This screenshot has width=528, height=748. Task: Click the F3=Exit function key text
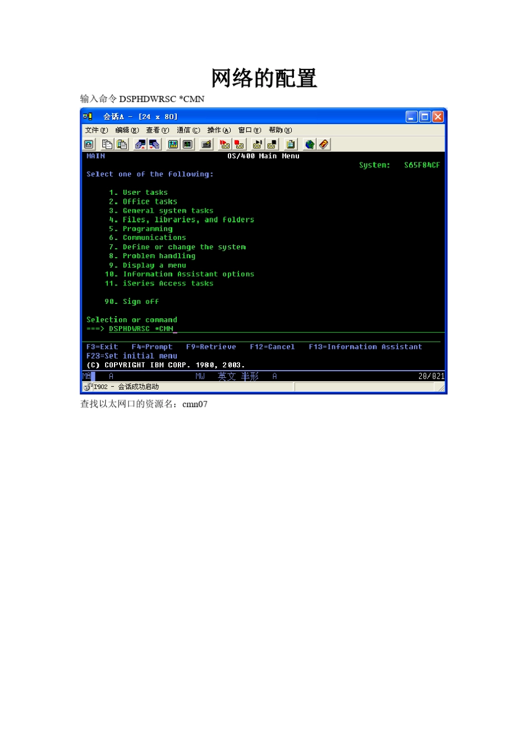(x=102, y=347)
